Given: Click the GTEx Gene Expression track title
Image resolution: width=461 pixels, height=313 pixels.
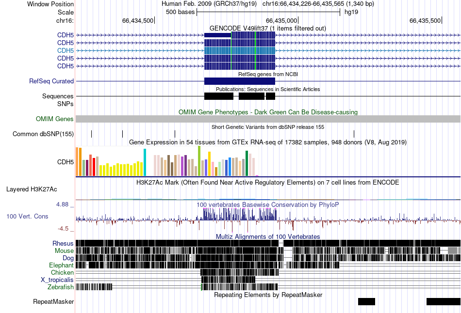Looking at the screenshot, I should click(x=268, y=142).
